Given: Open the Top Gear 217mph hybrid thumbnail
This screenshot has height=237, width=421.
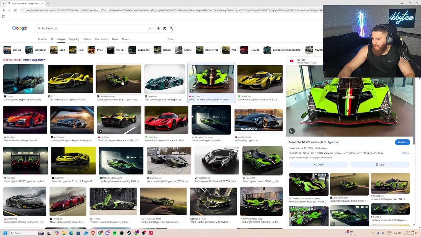Looking at the screenshot, I should click(x=25, y=120).
